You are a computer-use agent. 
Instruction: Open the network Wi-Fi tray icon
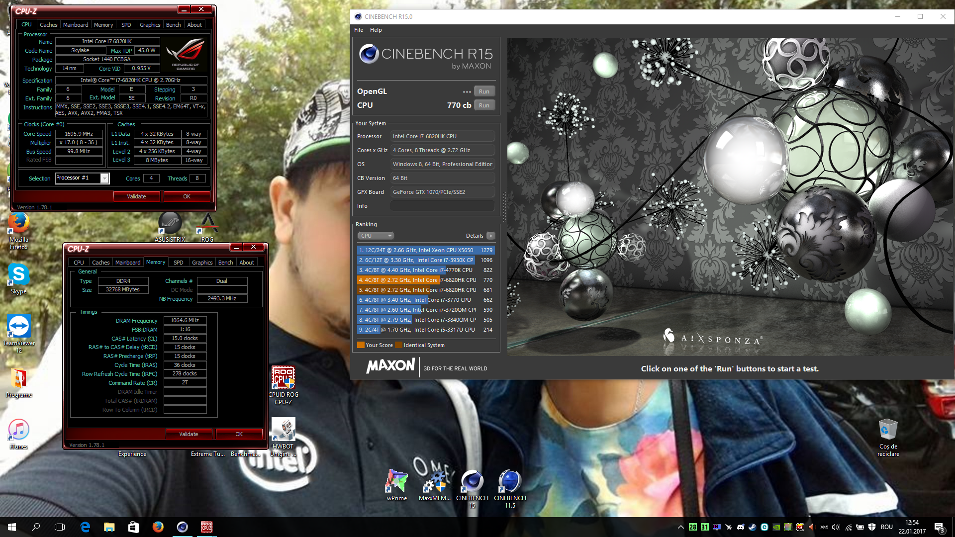(848, 527)
